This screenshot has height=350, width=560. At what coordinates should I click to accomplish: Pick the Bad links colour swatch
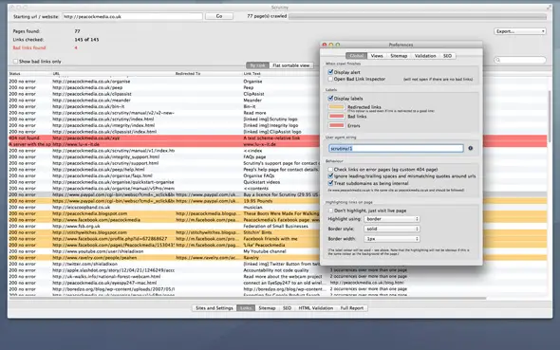pyautogui.click(x=336, y=117)
